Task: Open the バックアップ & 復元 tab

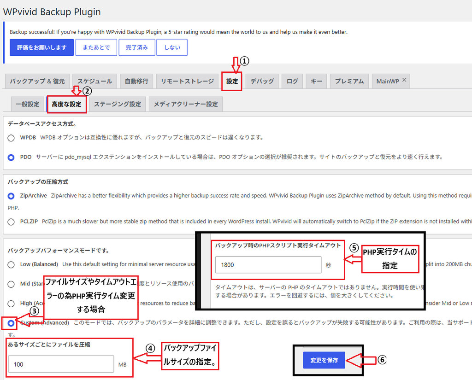Action: tap(37, 81)
